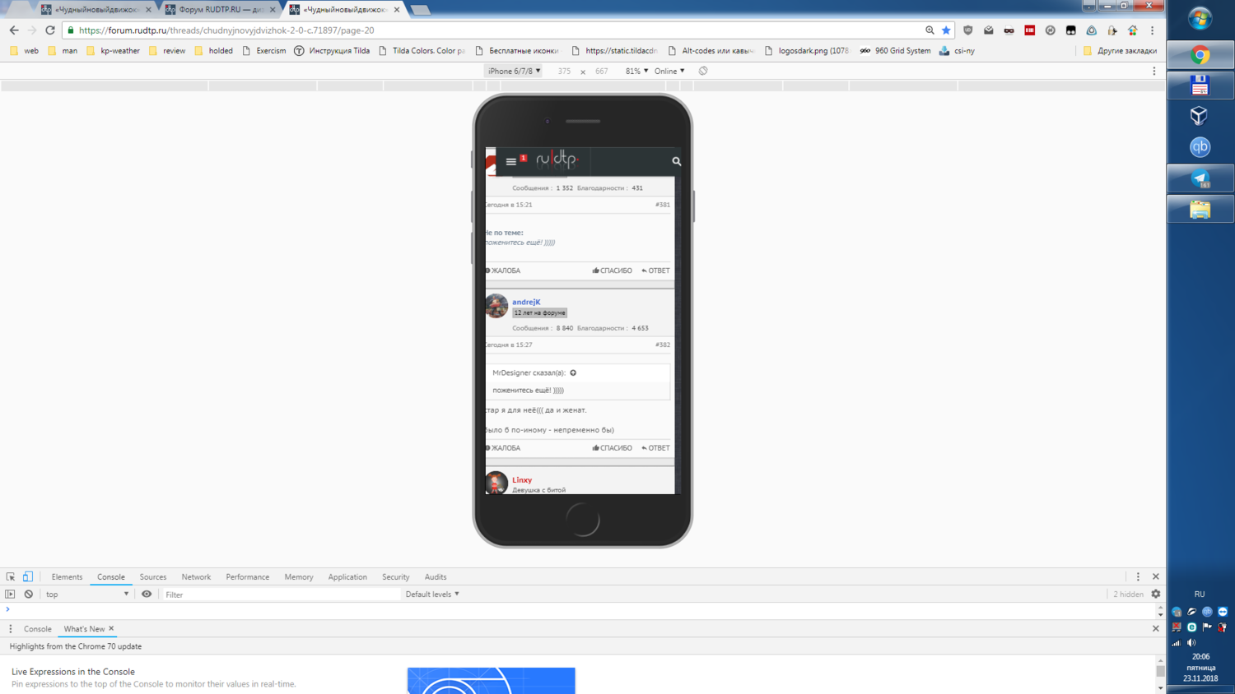Click the forum search magnifier icon
The height and width of the screenshot is (694, 1235).
(677, 162)
